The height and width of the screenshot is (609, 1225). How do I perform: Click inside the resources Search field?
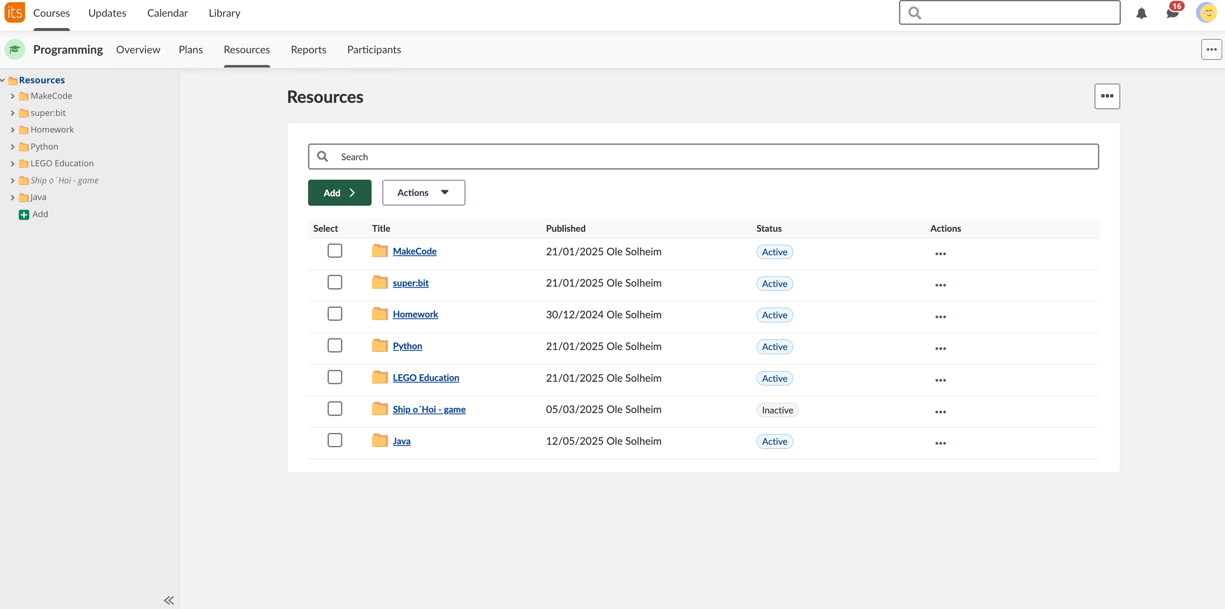coord(571,156)
